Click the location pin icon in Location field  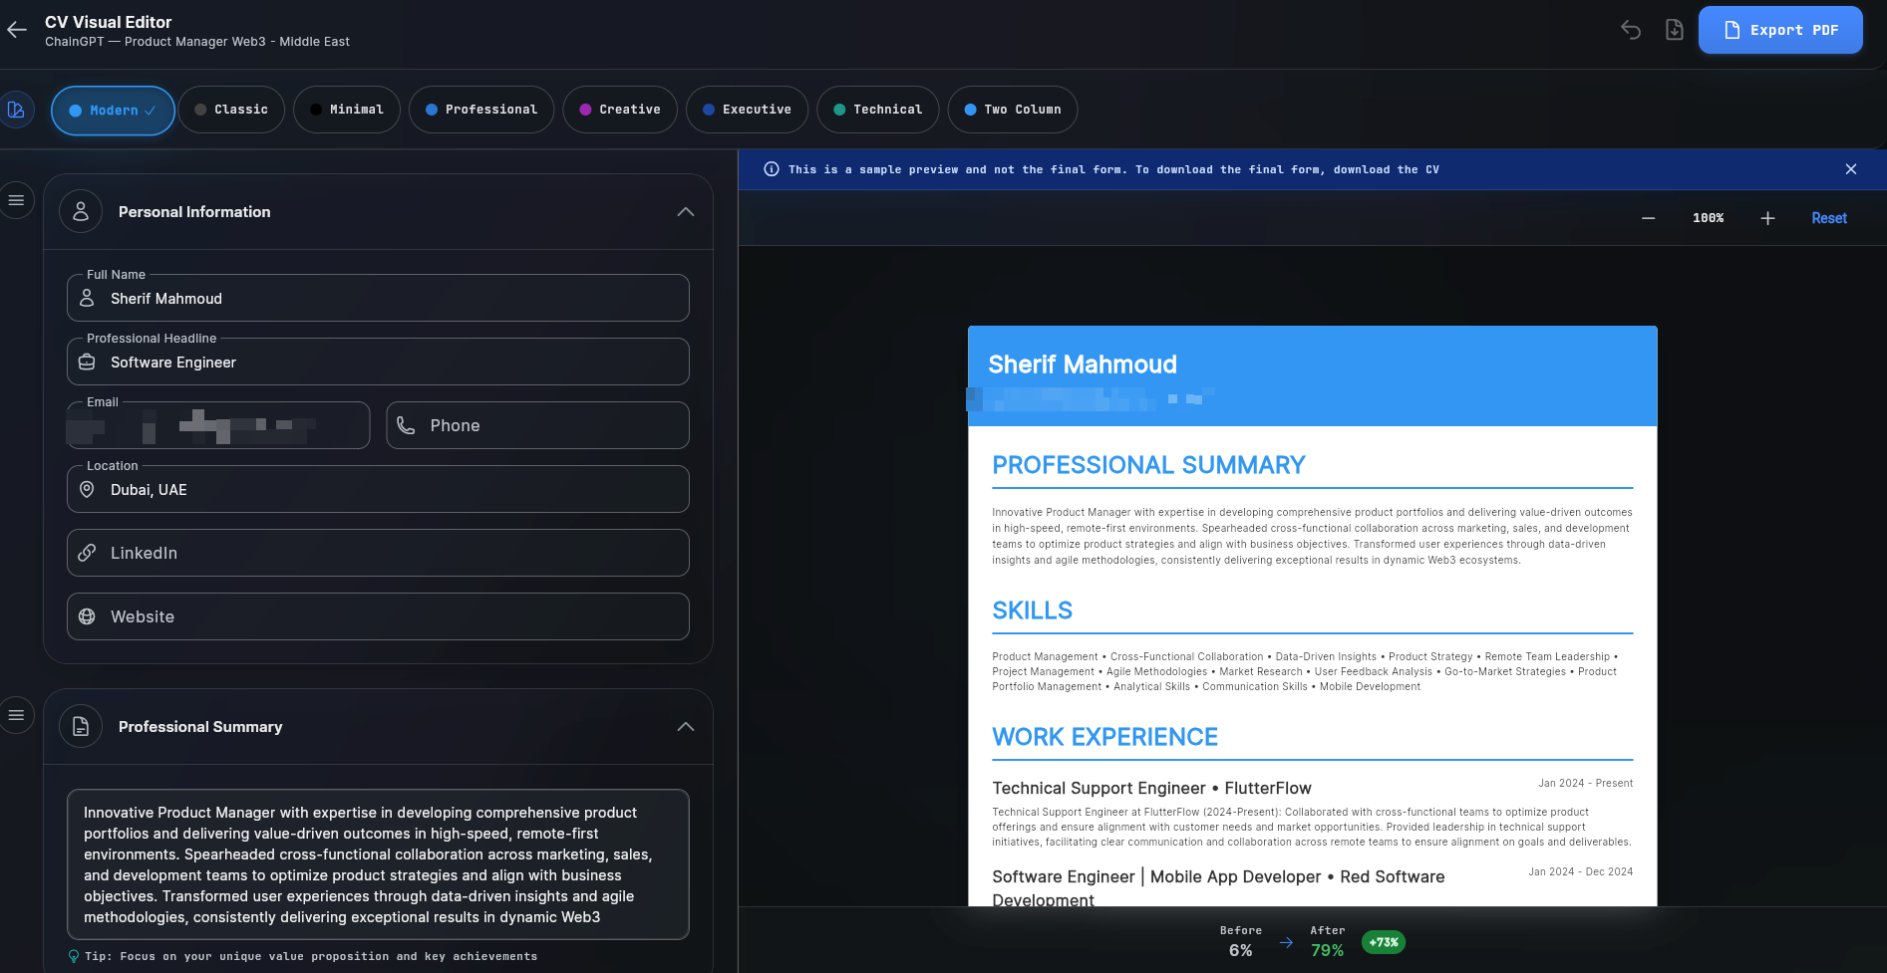[x=87, y=489]
